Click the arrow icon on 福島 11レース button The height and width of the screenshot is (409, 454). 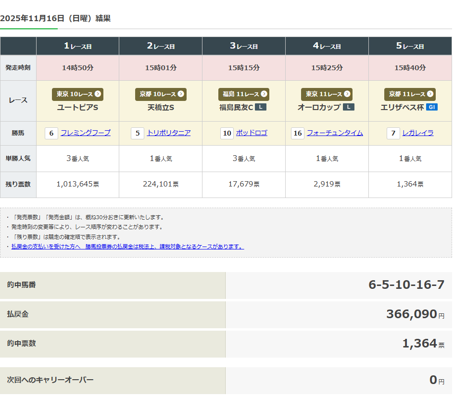pyautogui.click(x=264, y=94)
